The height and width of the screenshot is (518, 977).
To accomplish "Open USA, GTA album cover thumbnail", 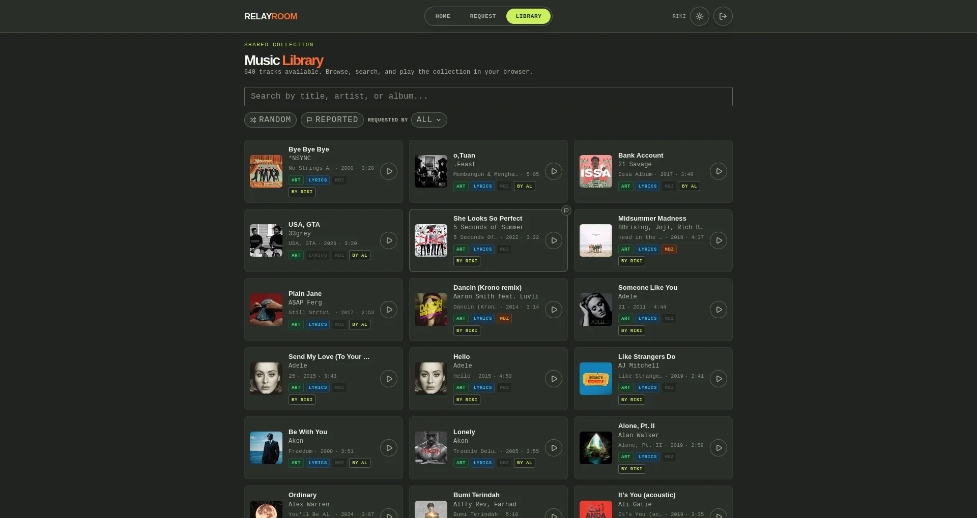I will tap(266, 240).
